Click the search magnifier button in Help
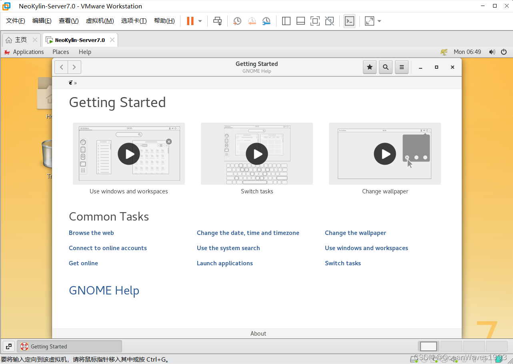The width and height of the screenshot is (513, 364). coord(386,67)
